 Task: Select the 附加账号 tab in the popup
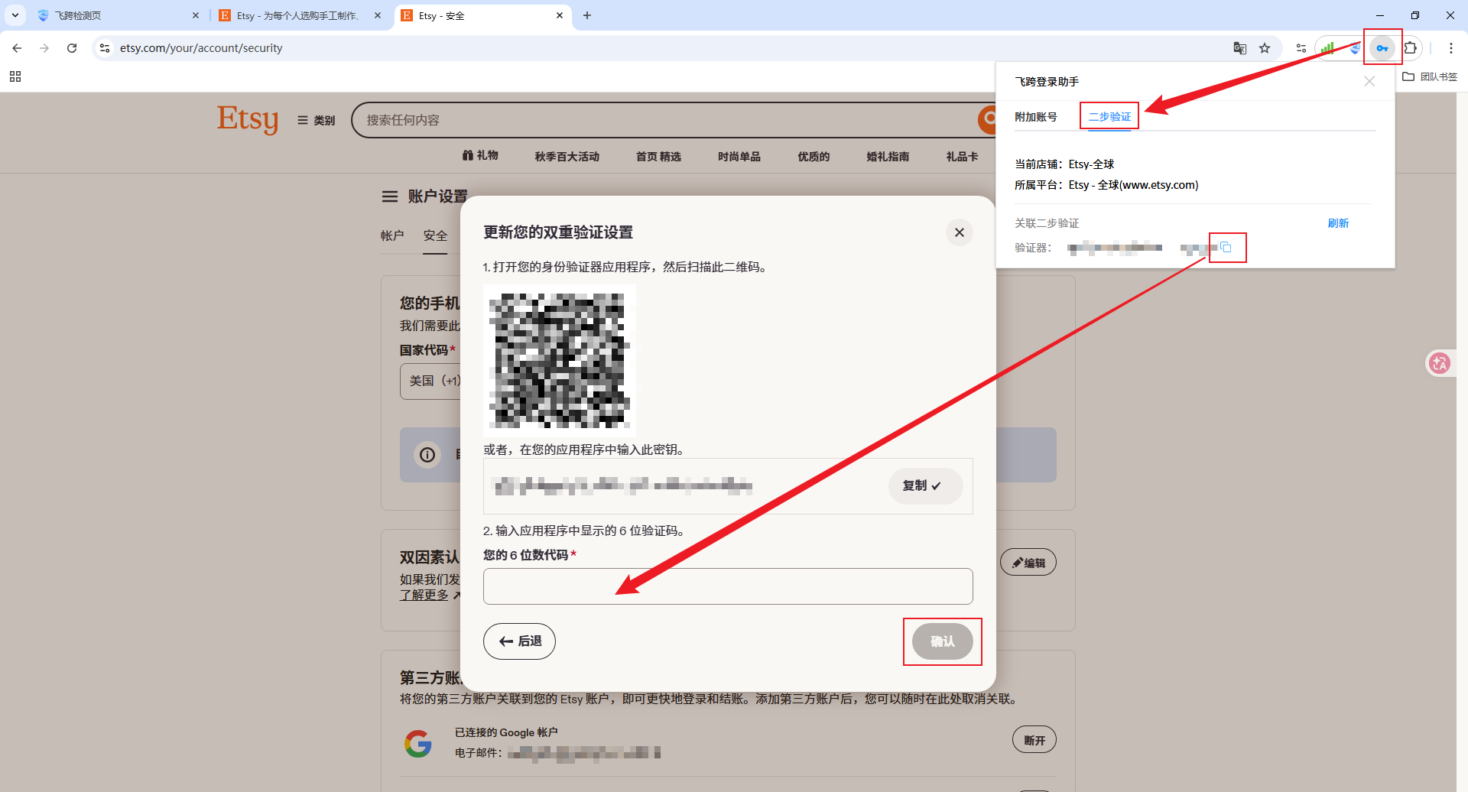pos(1036,117)
